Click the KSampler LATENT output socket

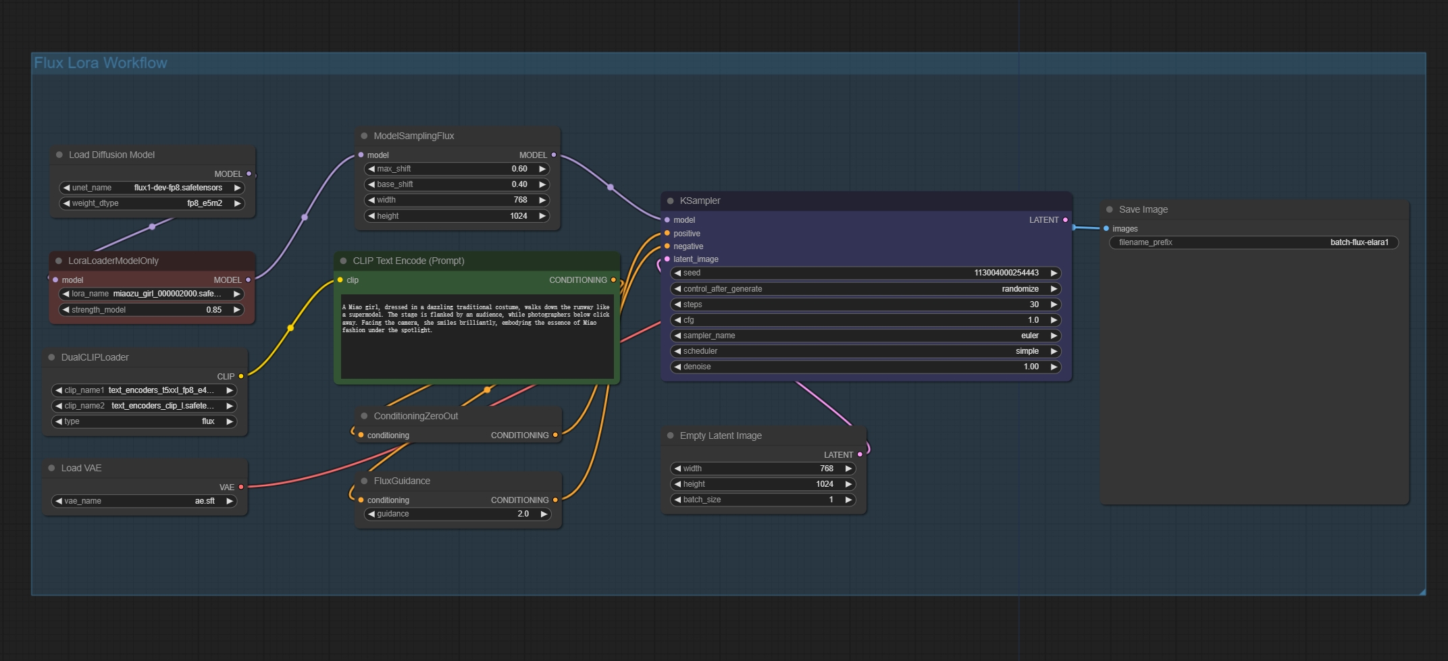1065,220
